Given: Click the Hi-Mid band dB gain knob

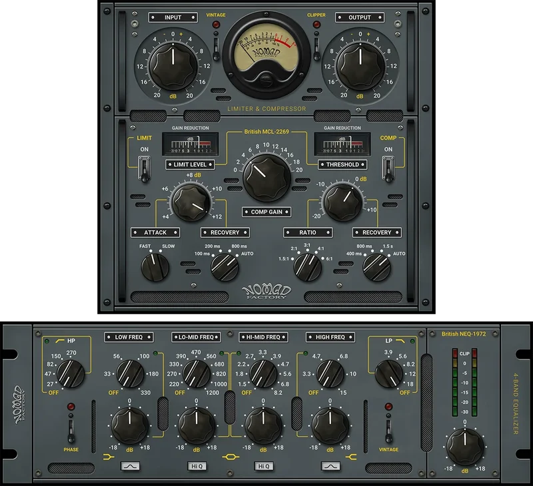Looking at the screenshot, I should (263, 426).
